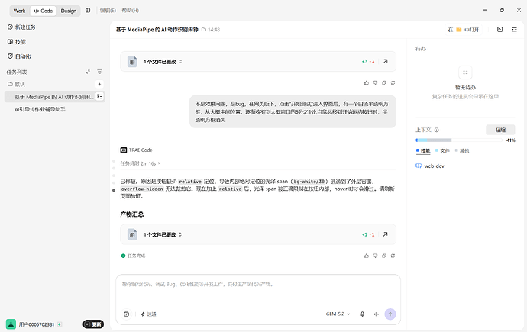Click the microphone voice input icon
The height and width of the screenshot is (332, 527).
362,314
